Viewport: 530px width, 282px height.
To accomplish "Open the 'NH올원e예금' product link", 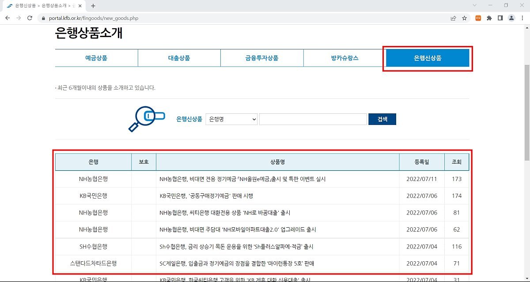I will [243, 179].
